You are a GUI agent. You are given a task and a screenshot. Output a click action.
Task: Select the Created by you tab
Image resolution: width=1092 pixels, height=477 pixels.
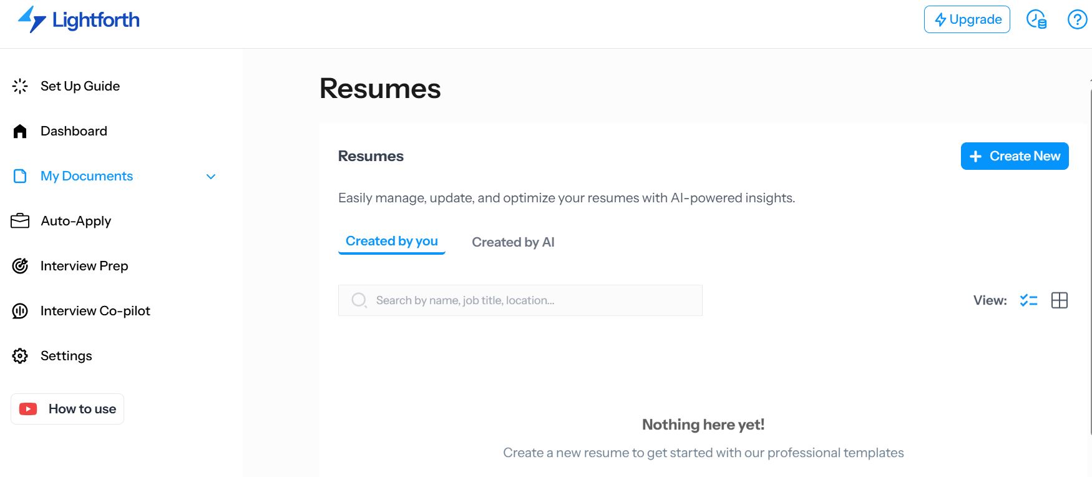(x=392, y=242)
